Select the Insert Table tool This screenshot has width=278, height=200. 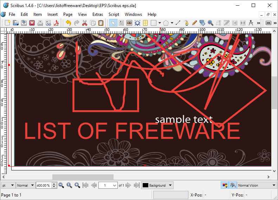(x=145, y=23)
